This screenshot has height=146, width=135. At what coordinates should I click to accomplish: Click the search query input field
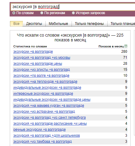pos(73,7)
